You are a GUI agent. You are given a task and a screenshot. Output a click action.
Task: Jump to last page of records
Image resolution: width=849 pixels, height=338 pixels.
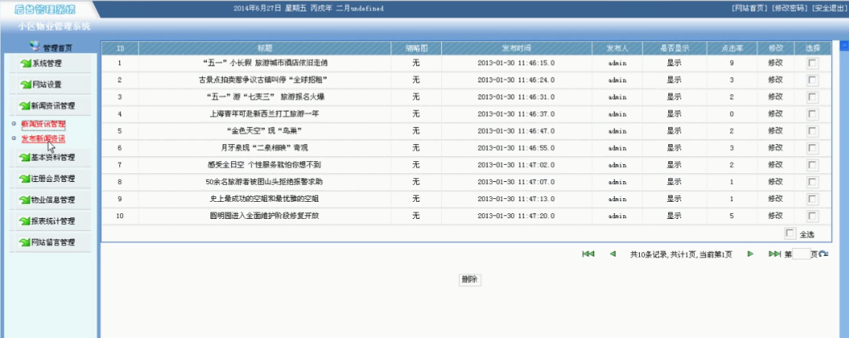point(774,254)
